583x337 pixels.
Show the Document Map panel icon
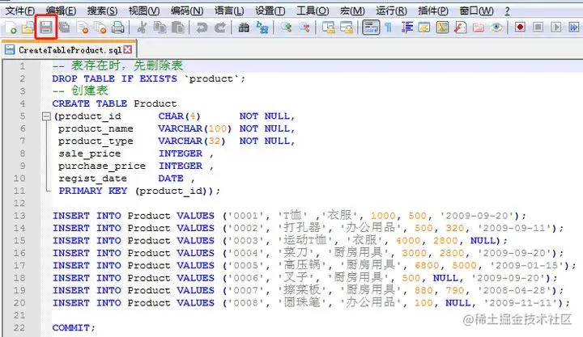(442, 27)
